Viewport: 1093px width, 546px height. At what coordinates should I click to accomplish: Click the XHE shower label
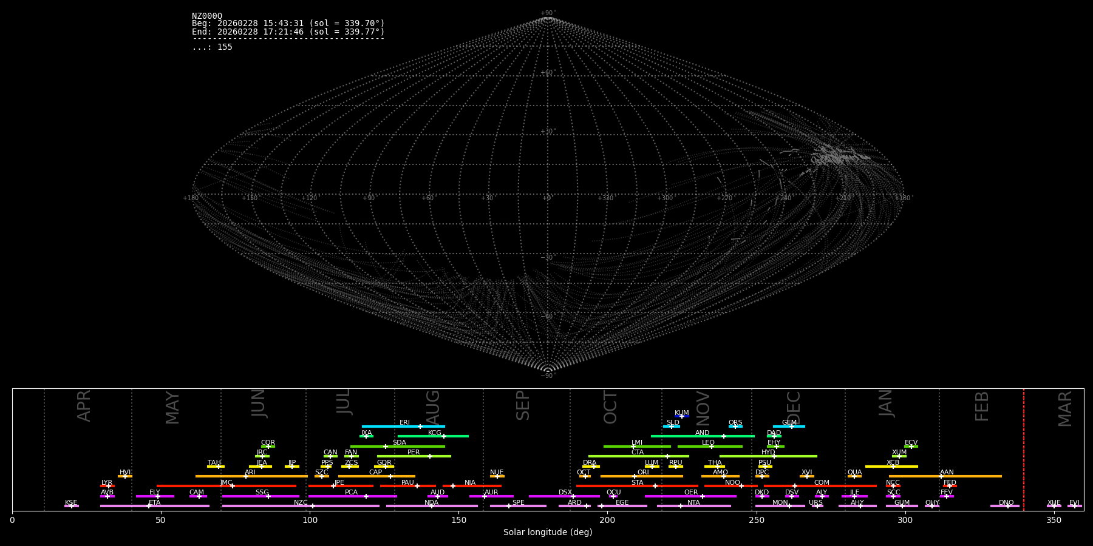1054,503
